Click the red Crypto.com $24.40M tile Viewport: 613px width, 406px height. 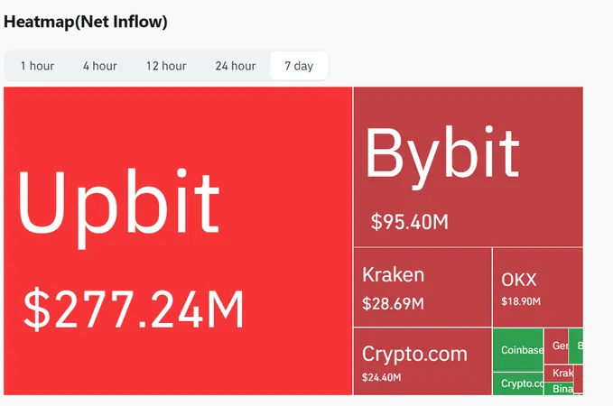pyautogui.click(x=423, y=362)
